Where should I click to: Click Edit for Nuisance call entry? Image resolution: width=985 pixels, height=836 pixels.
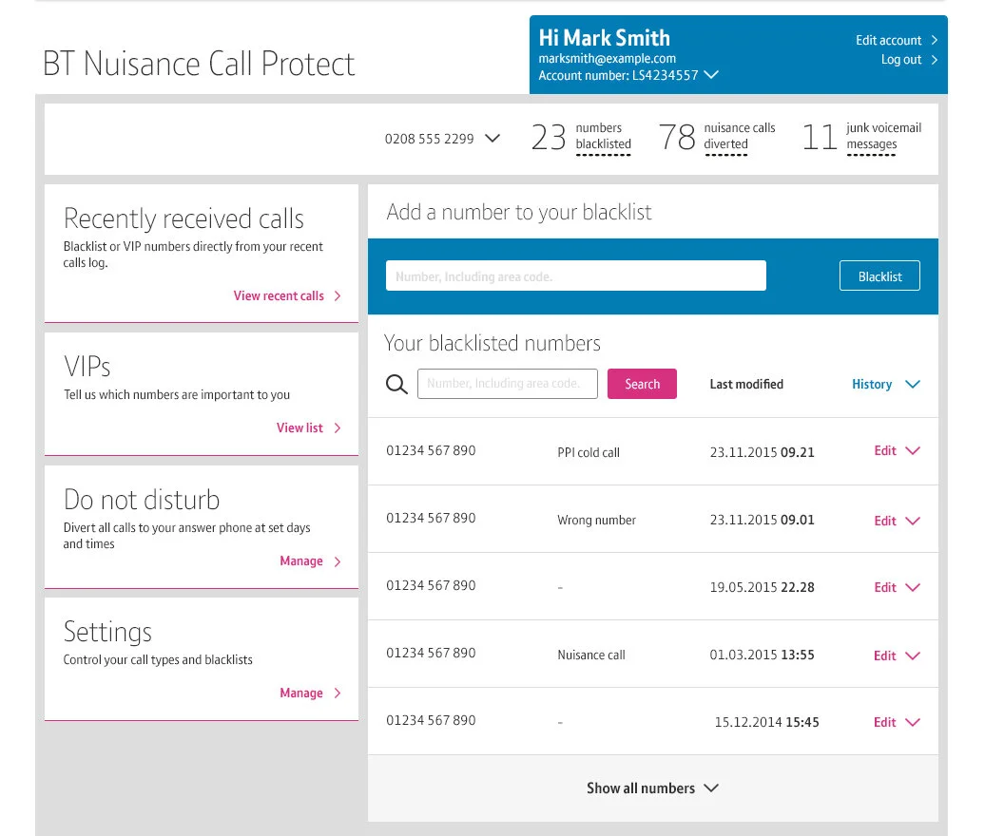885,655
